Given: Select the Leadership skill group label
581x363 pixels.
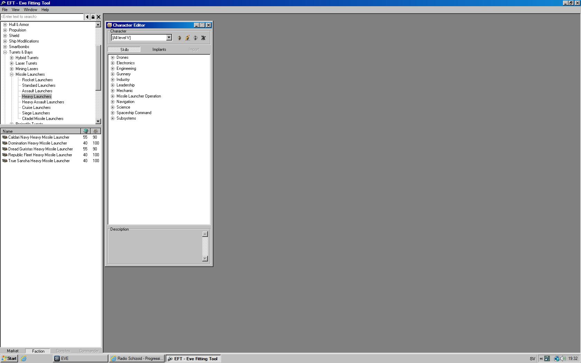Looking at the screenshot, I should (x=126, y=85).
